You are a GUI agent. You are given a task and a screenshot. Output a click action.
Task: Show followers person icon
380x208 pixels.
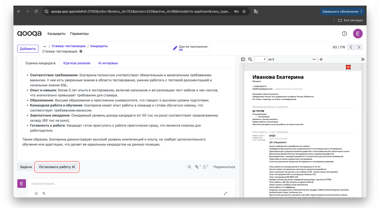tap(205, 167)
